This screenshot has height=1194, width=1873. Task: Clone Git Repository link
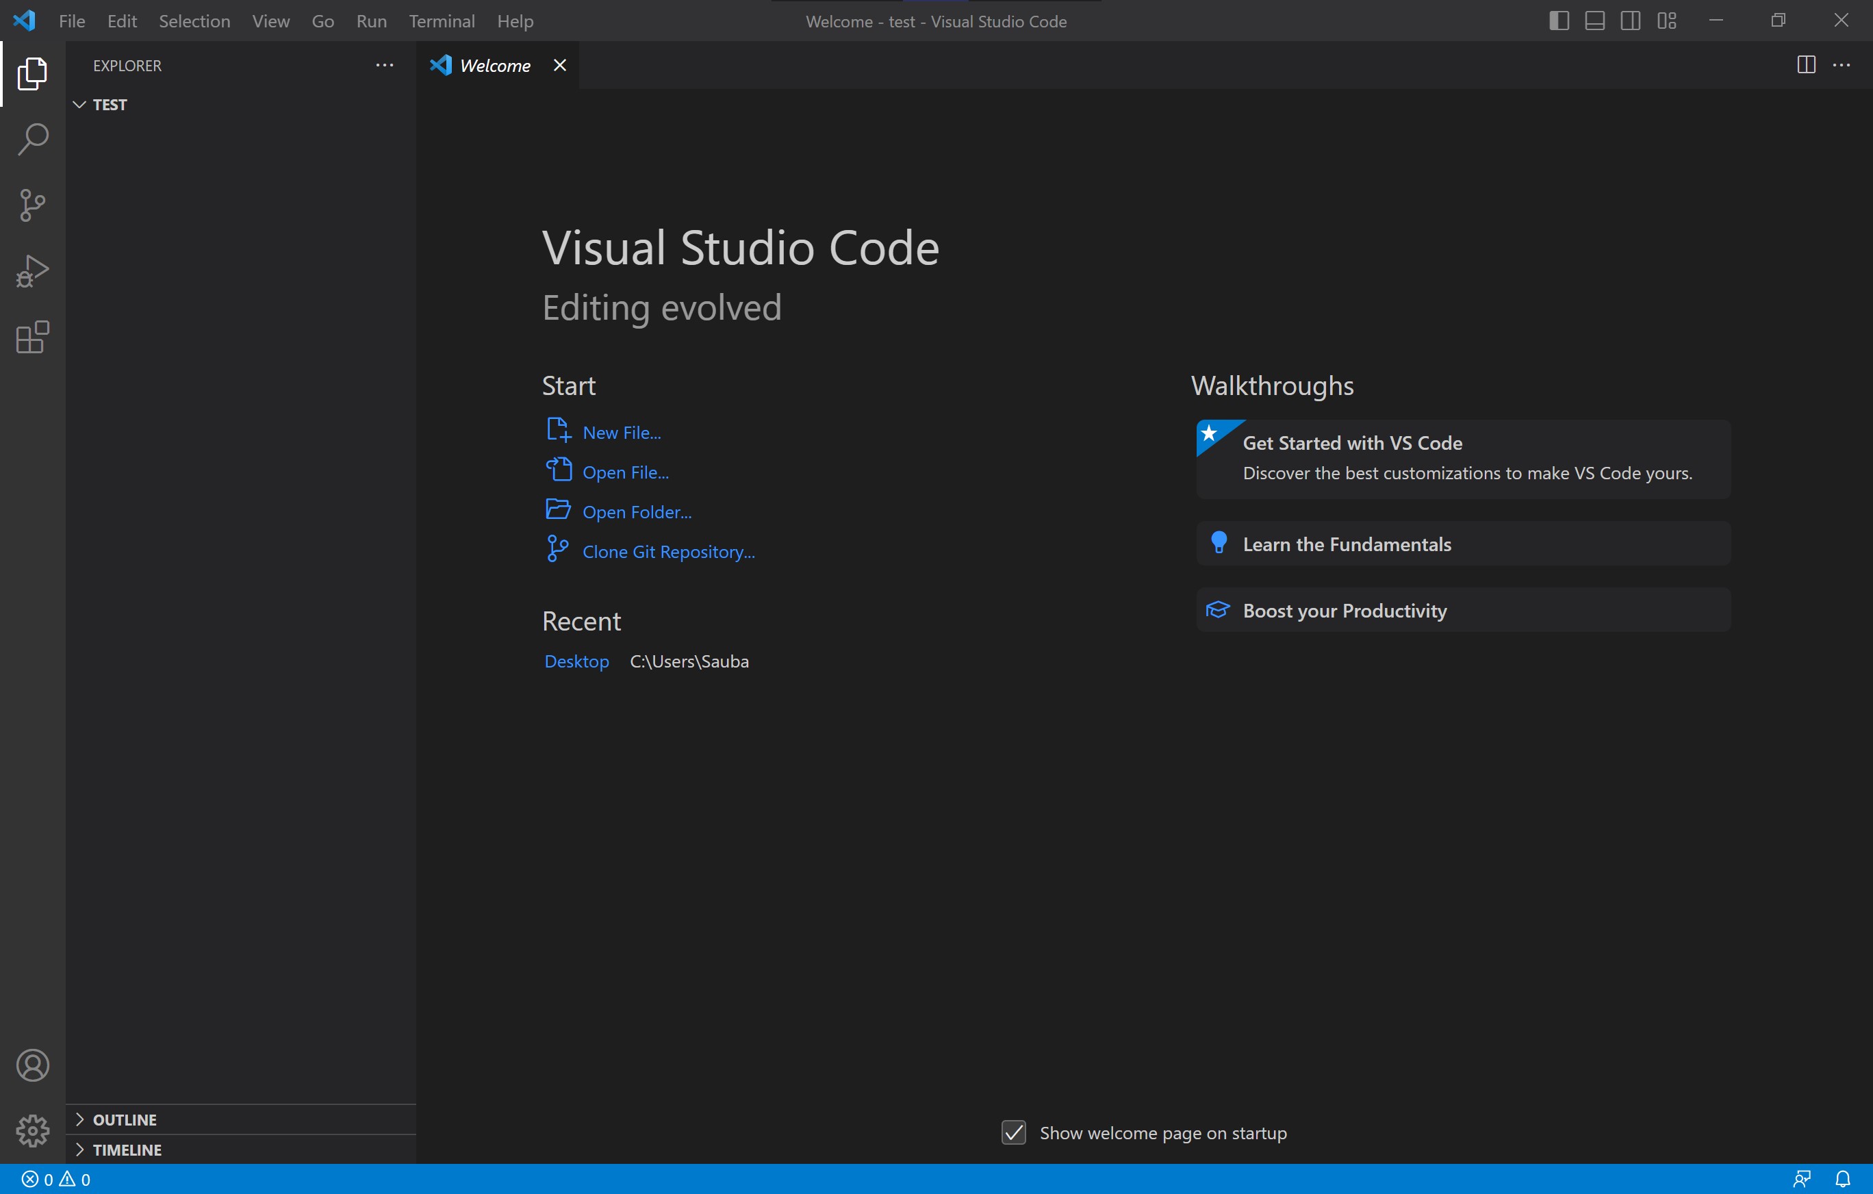point(667,551)
